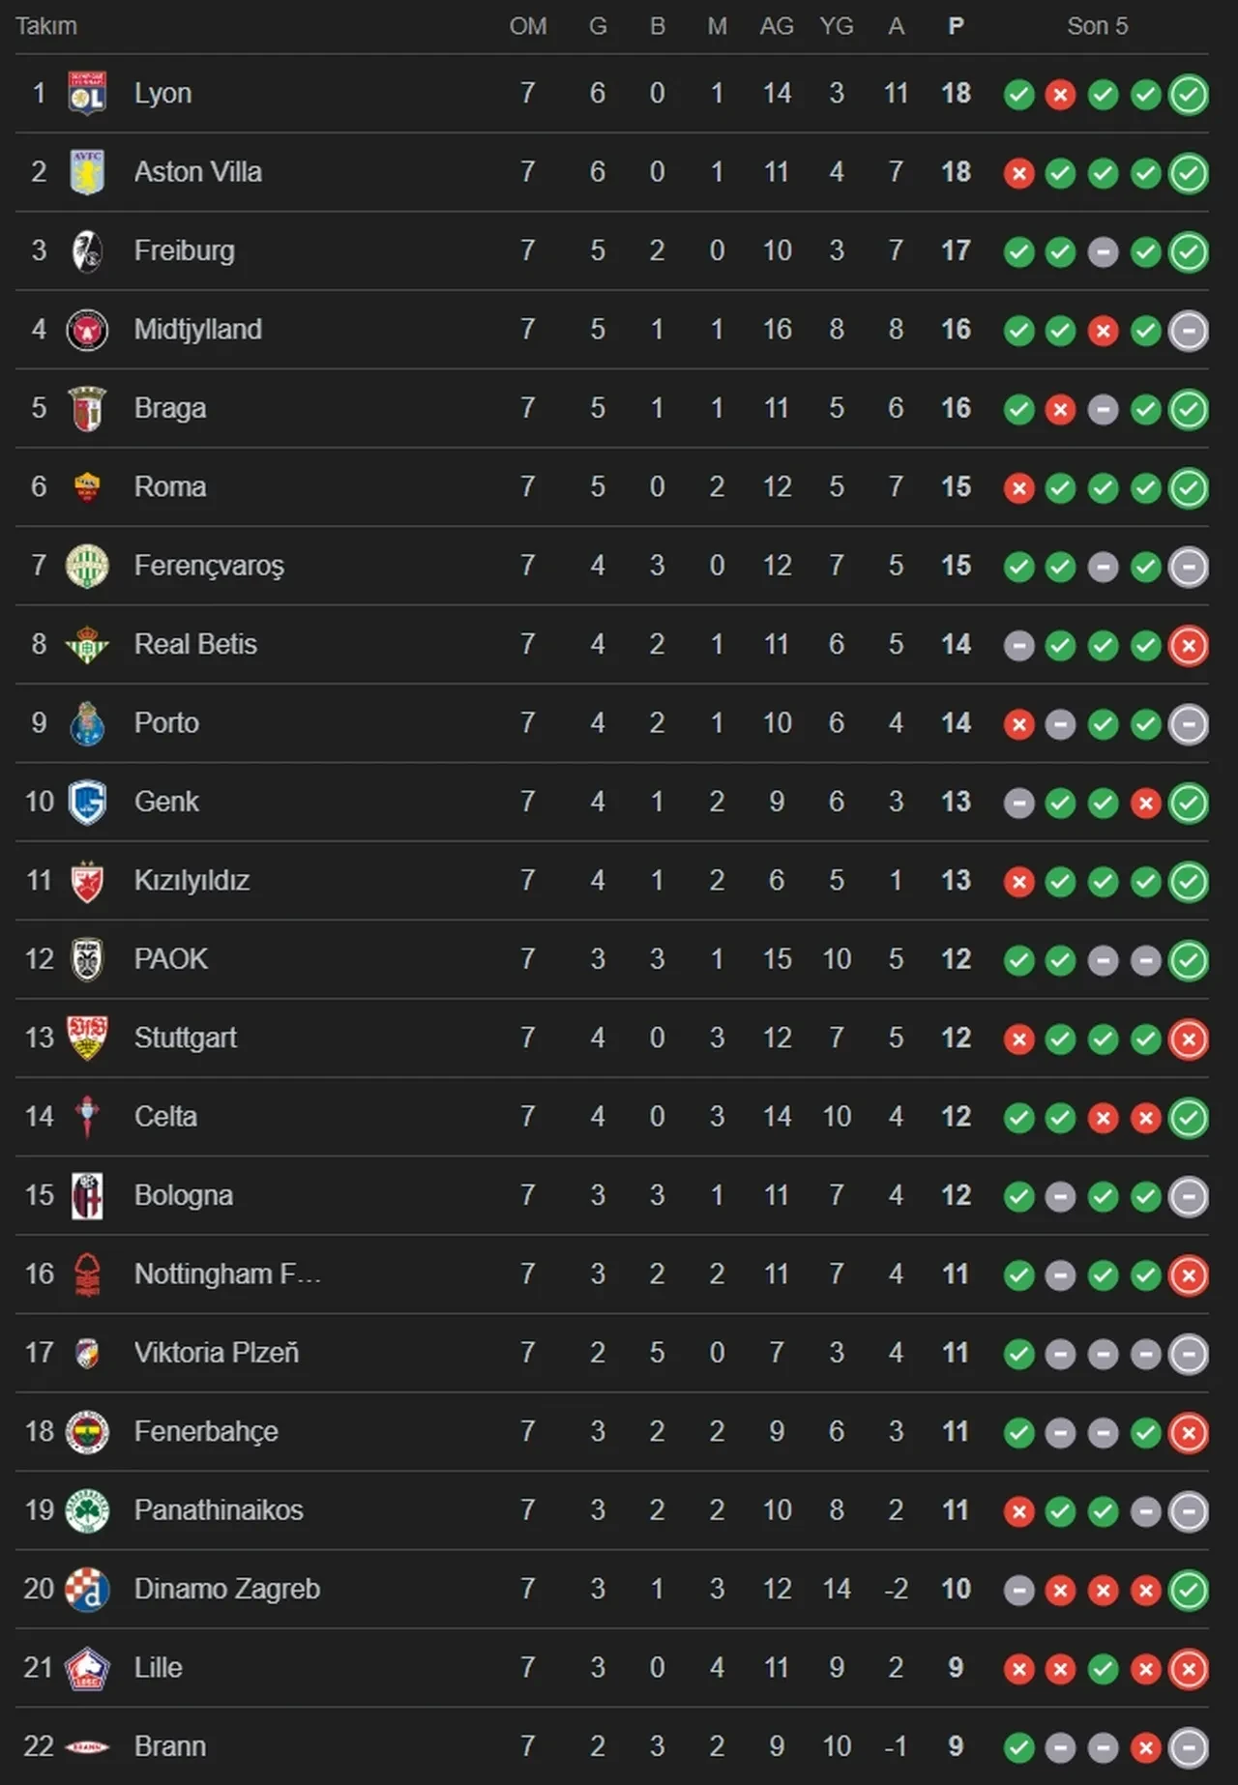
Task: Open the Kızılyıldız team page
Action: tap(192, 881)
